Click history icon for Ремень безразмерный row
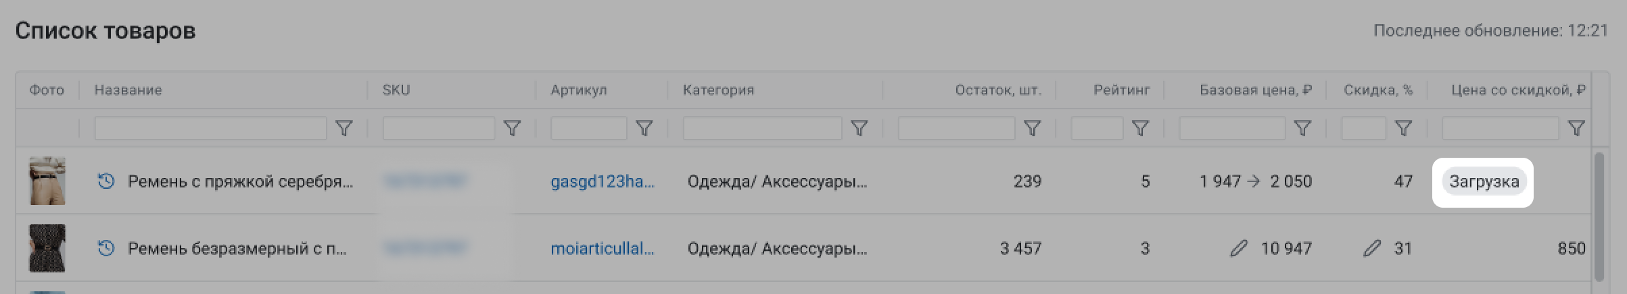Viewport: 1627px width, 294px height. [106, 249]
